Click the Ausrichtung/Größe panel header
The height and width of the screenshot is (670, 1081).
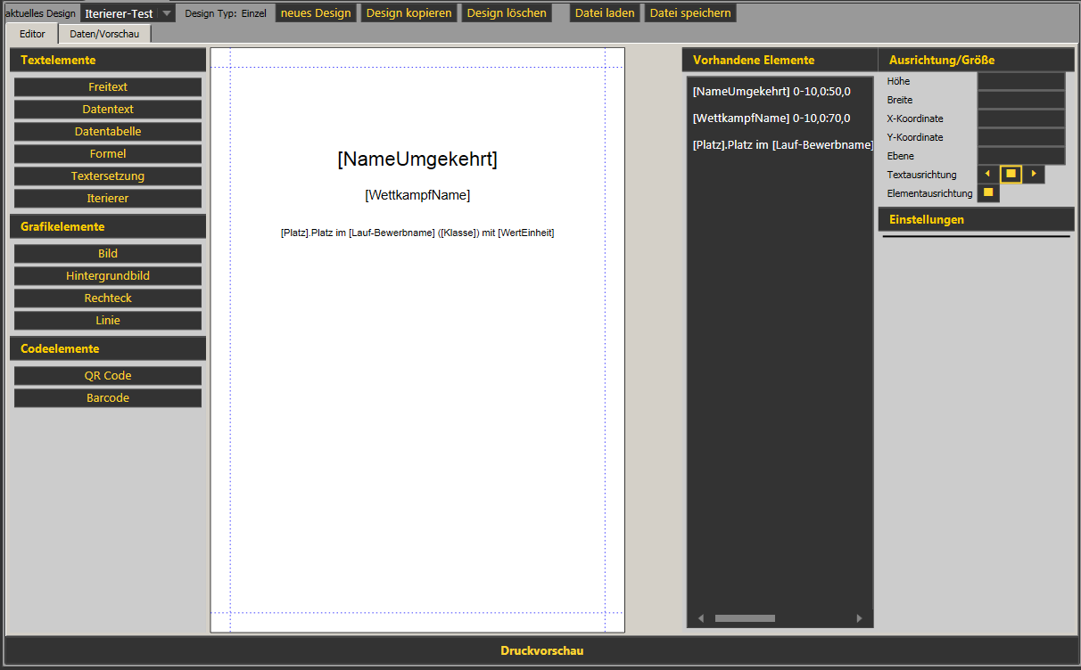click(x=976, y=60)
